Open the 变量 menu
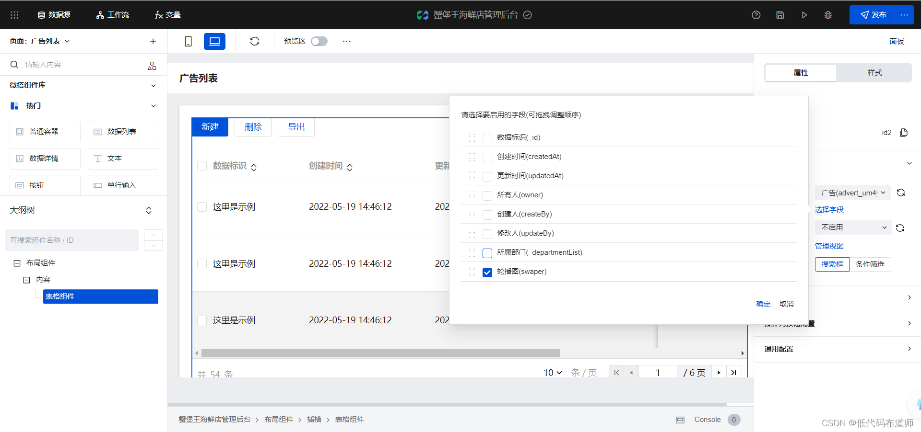This screenshot has width=921, height=432. click(168, 15)
